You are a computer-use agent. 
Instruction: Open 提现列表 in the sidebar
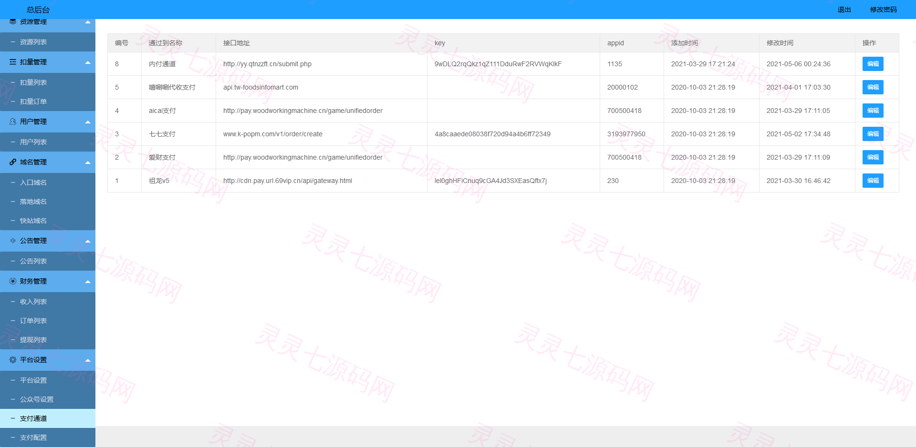click(48, 340)
